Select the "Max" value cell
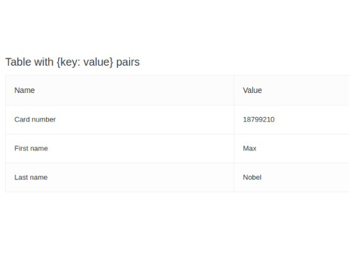 [x=291, y=149]
